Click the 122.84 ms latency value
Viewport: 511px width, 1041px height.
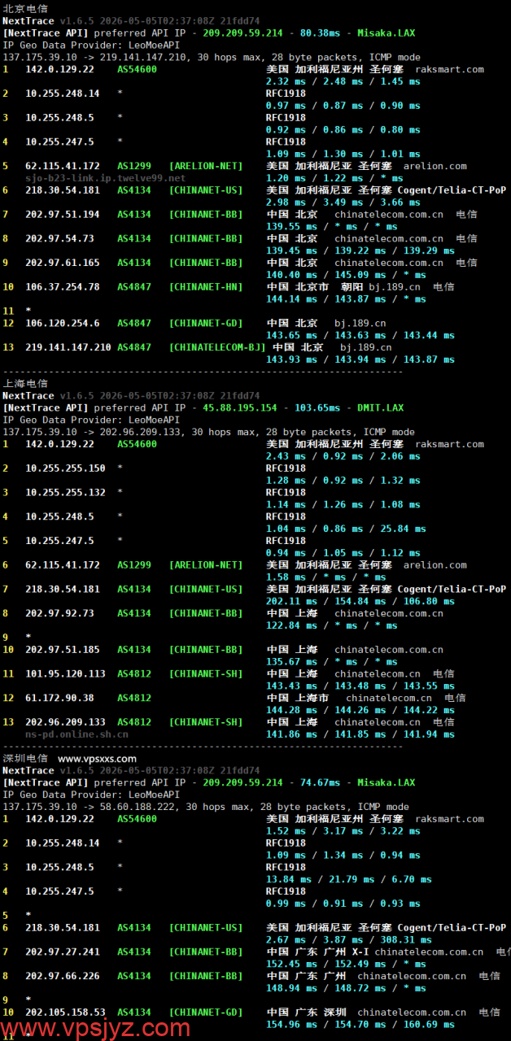[291, 625]
